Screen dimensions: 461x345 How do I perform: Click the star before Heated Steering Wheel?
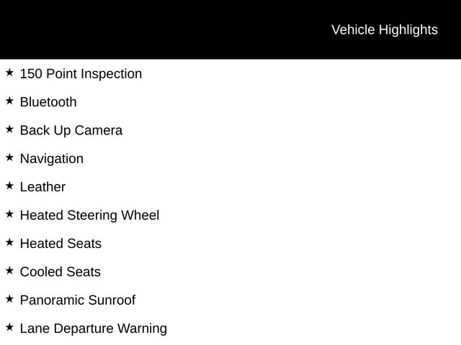pos(9,214)
